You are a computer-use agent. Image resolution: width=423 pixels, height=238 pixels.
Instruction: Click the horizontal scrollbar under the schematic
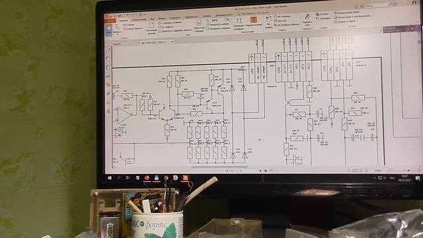click(x=219, y=167)
